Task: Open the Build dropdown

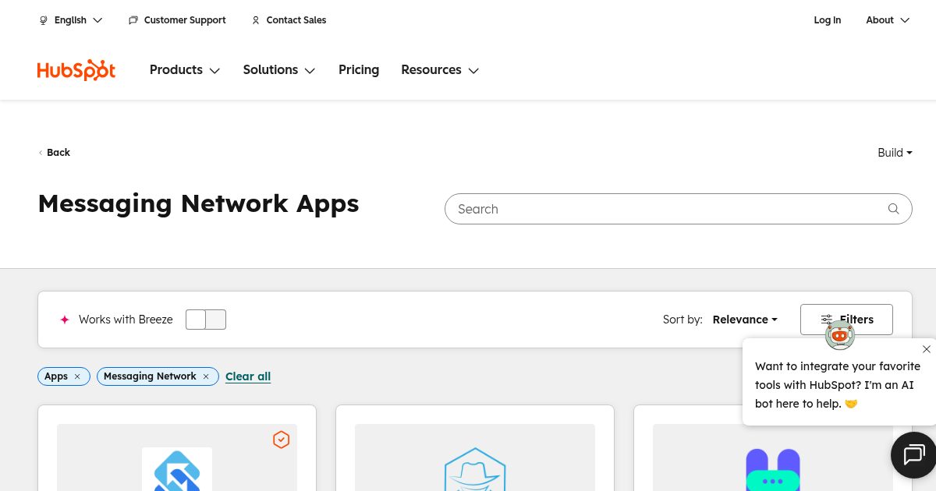Action: 895,153
